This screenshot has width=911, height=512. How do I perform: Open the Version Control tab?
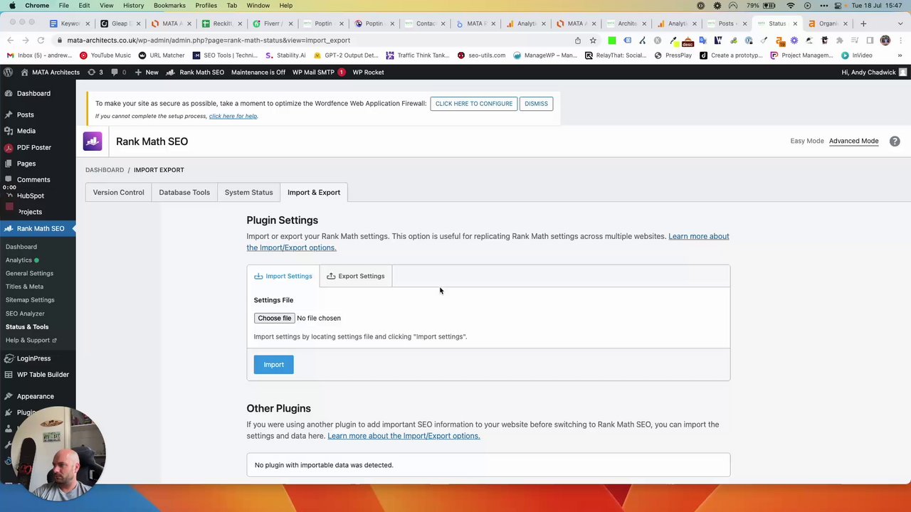point(118,192)
